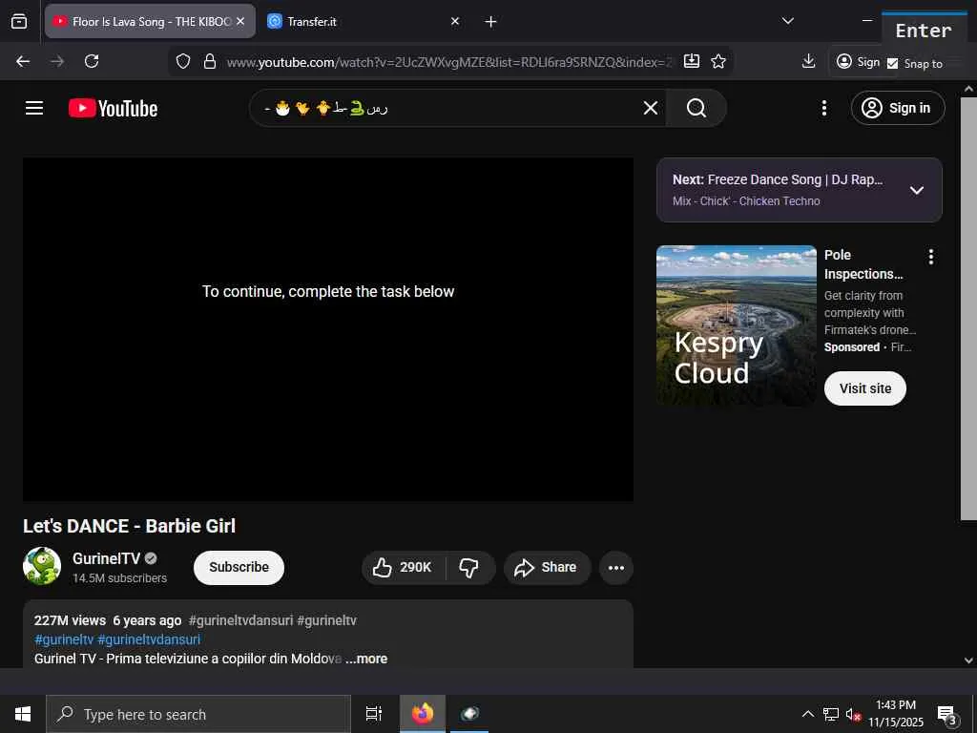
Task: Like the video 290K thumbs up
Action: [404, 567]
